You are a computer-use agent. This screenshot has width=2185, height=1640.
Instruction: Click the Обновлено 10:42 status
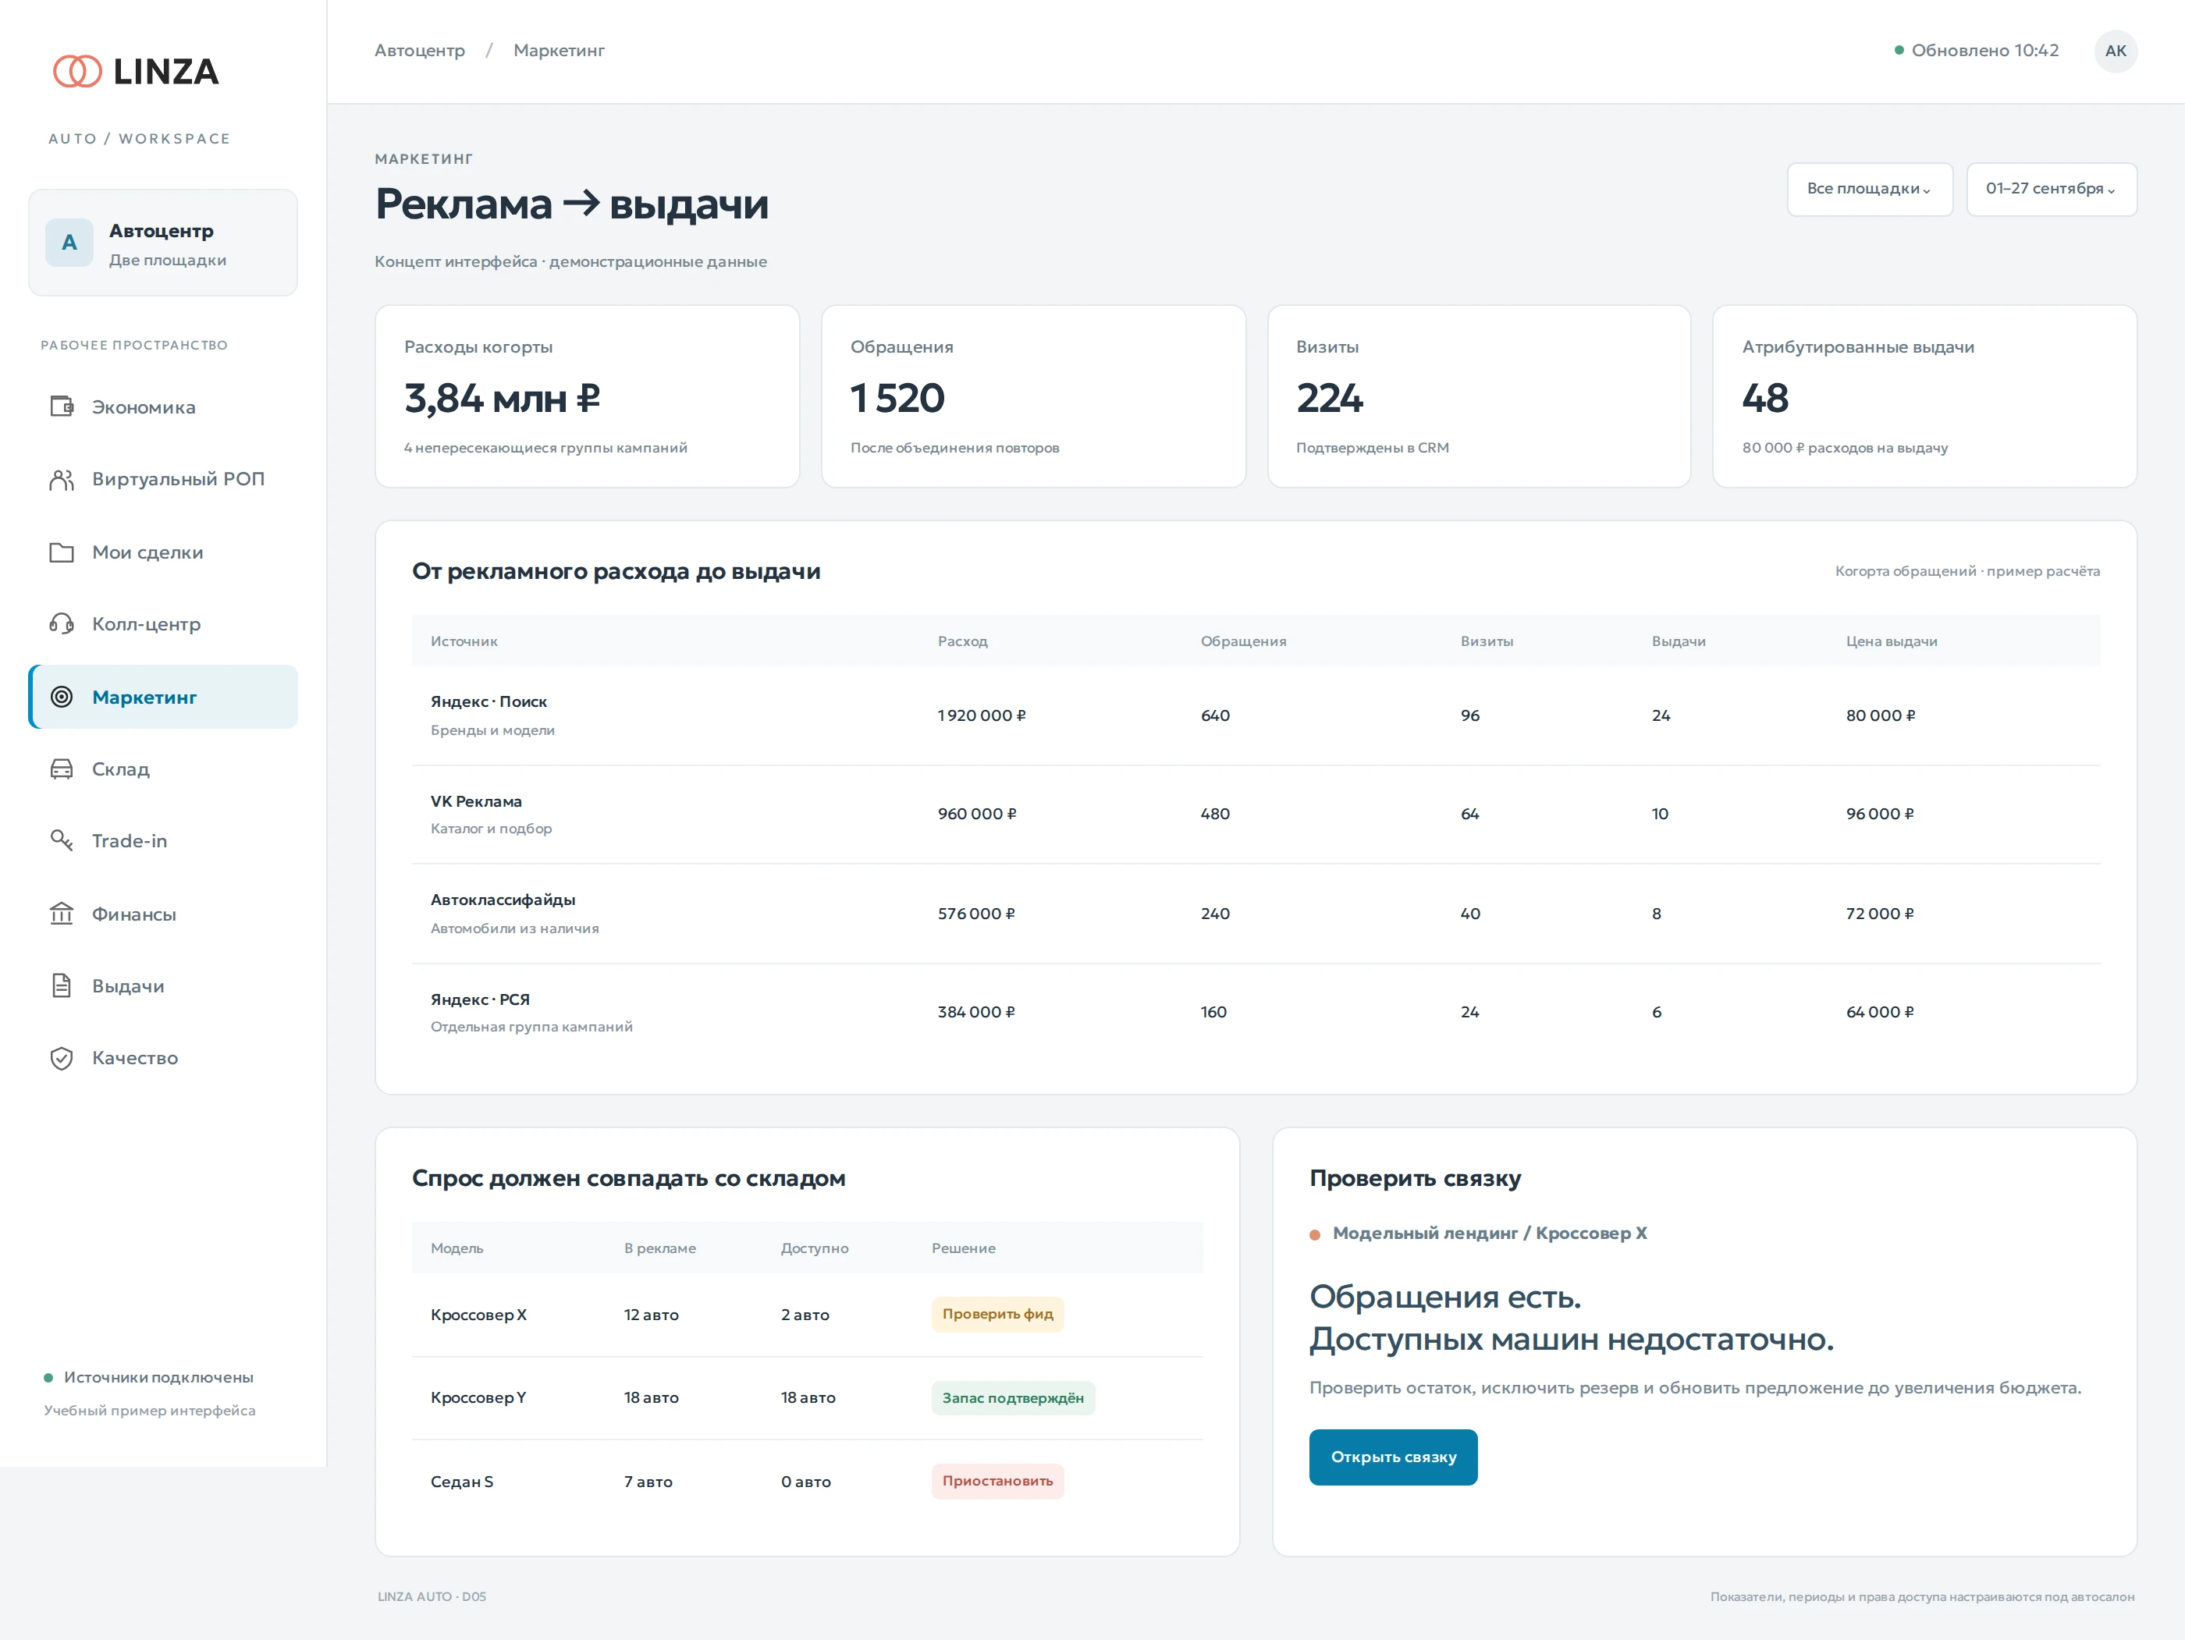[1976, 51]
